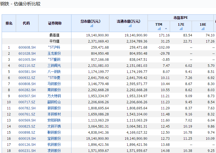Select 杭钢股份 TTM value 13.68

pos(165,145)
